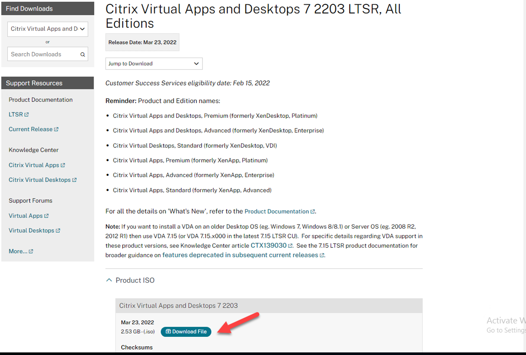Click the Find Downloads panel header
The width and height of the screenshot is (526, 355).
click(x=48, y=9)
